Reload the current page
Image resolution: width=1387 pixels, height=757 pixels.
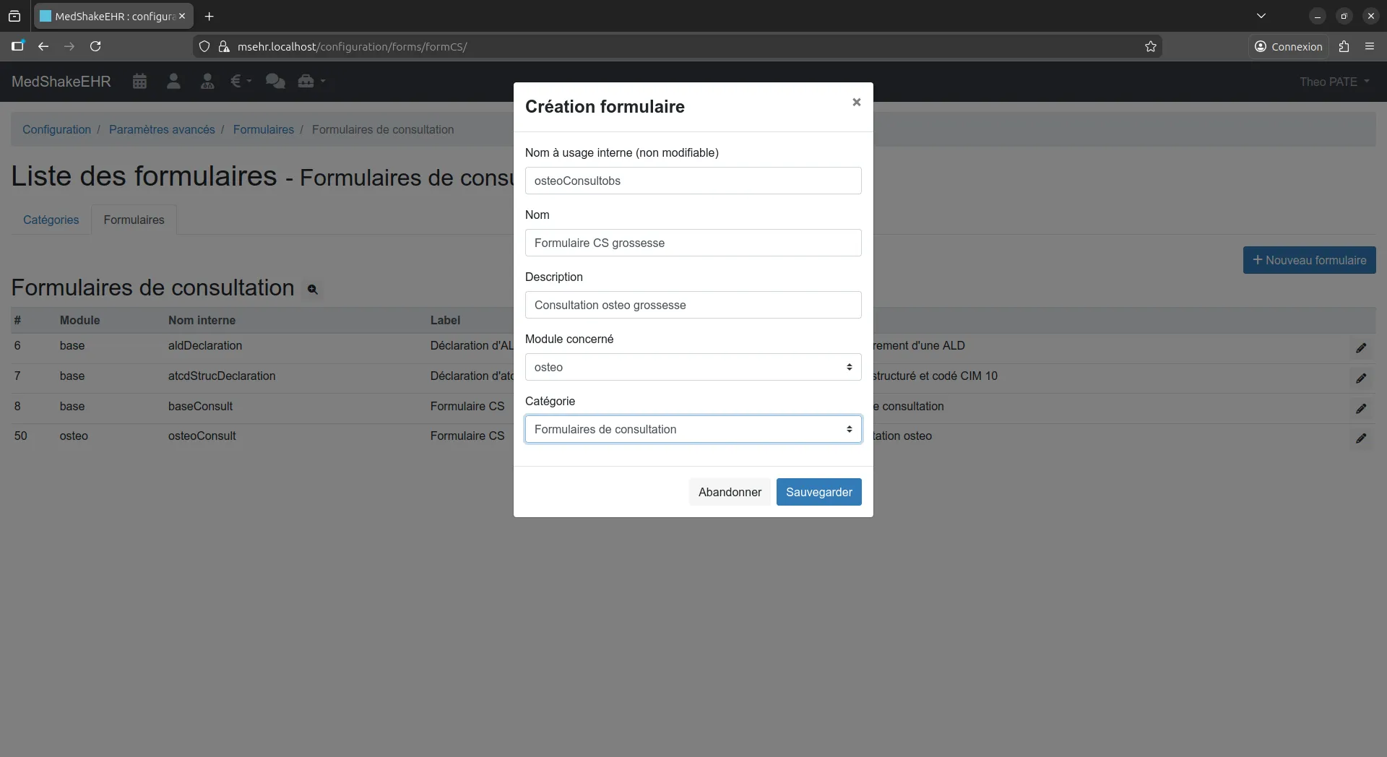click(x=95, y=46)
